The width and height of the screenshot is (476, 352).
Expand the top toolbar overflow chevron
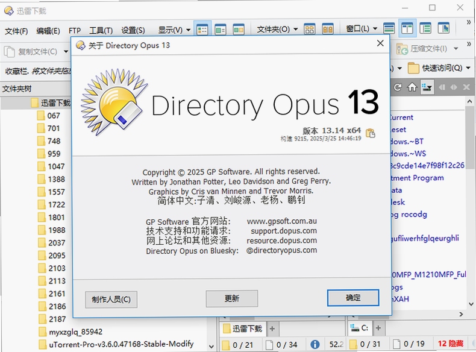click(469, 22)
